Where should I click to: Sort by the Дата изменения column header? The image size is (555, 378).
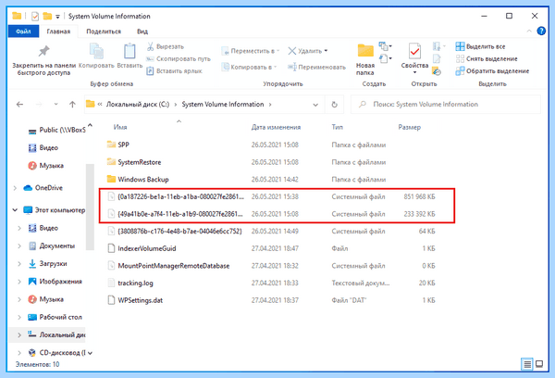pyautogui.click(x=276, y=127)
